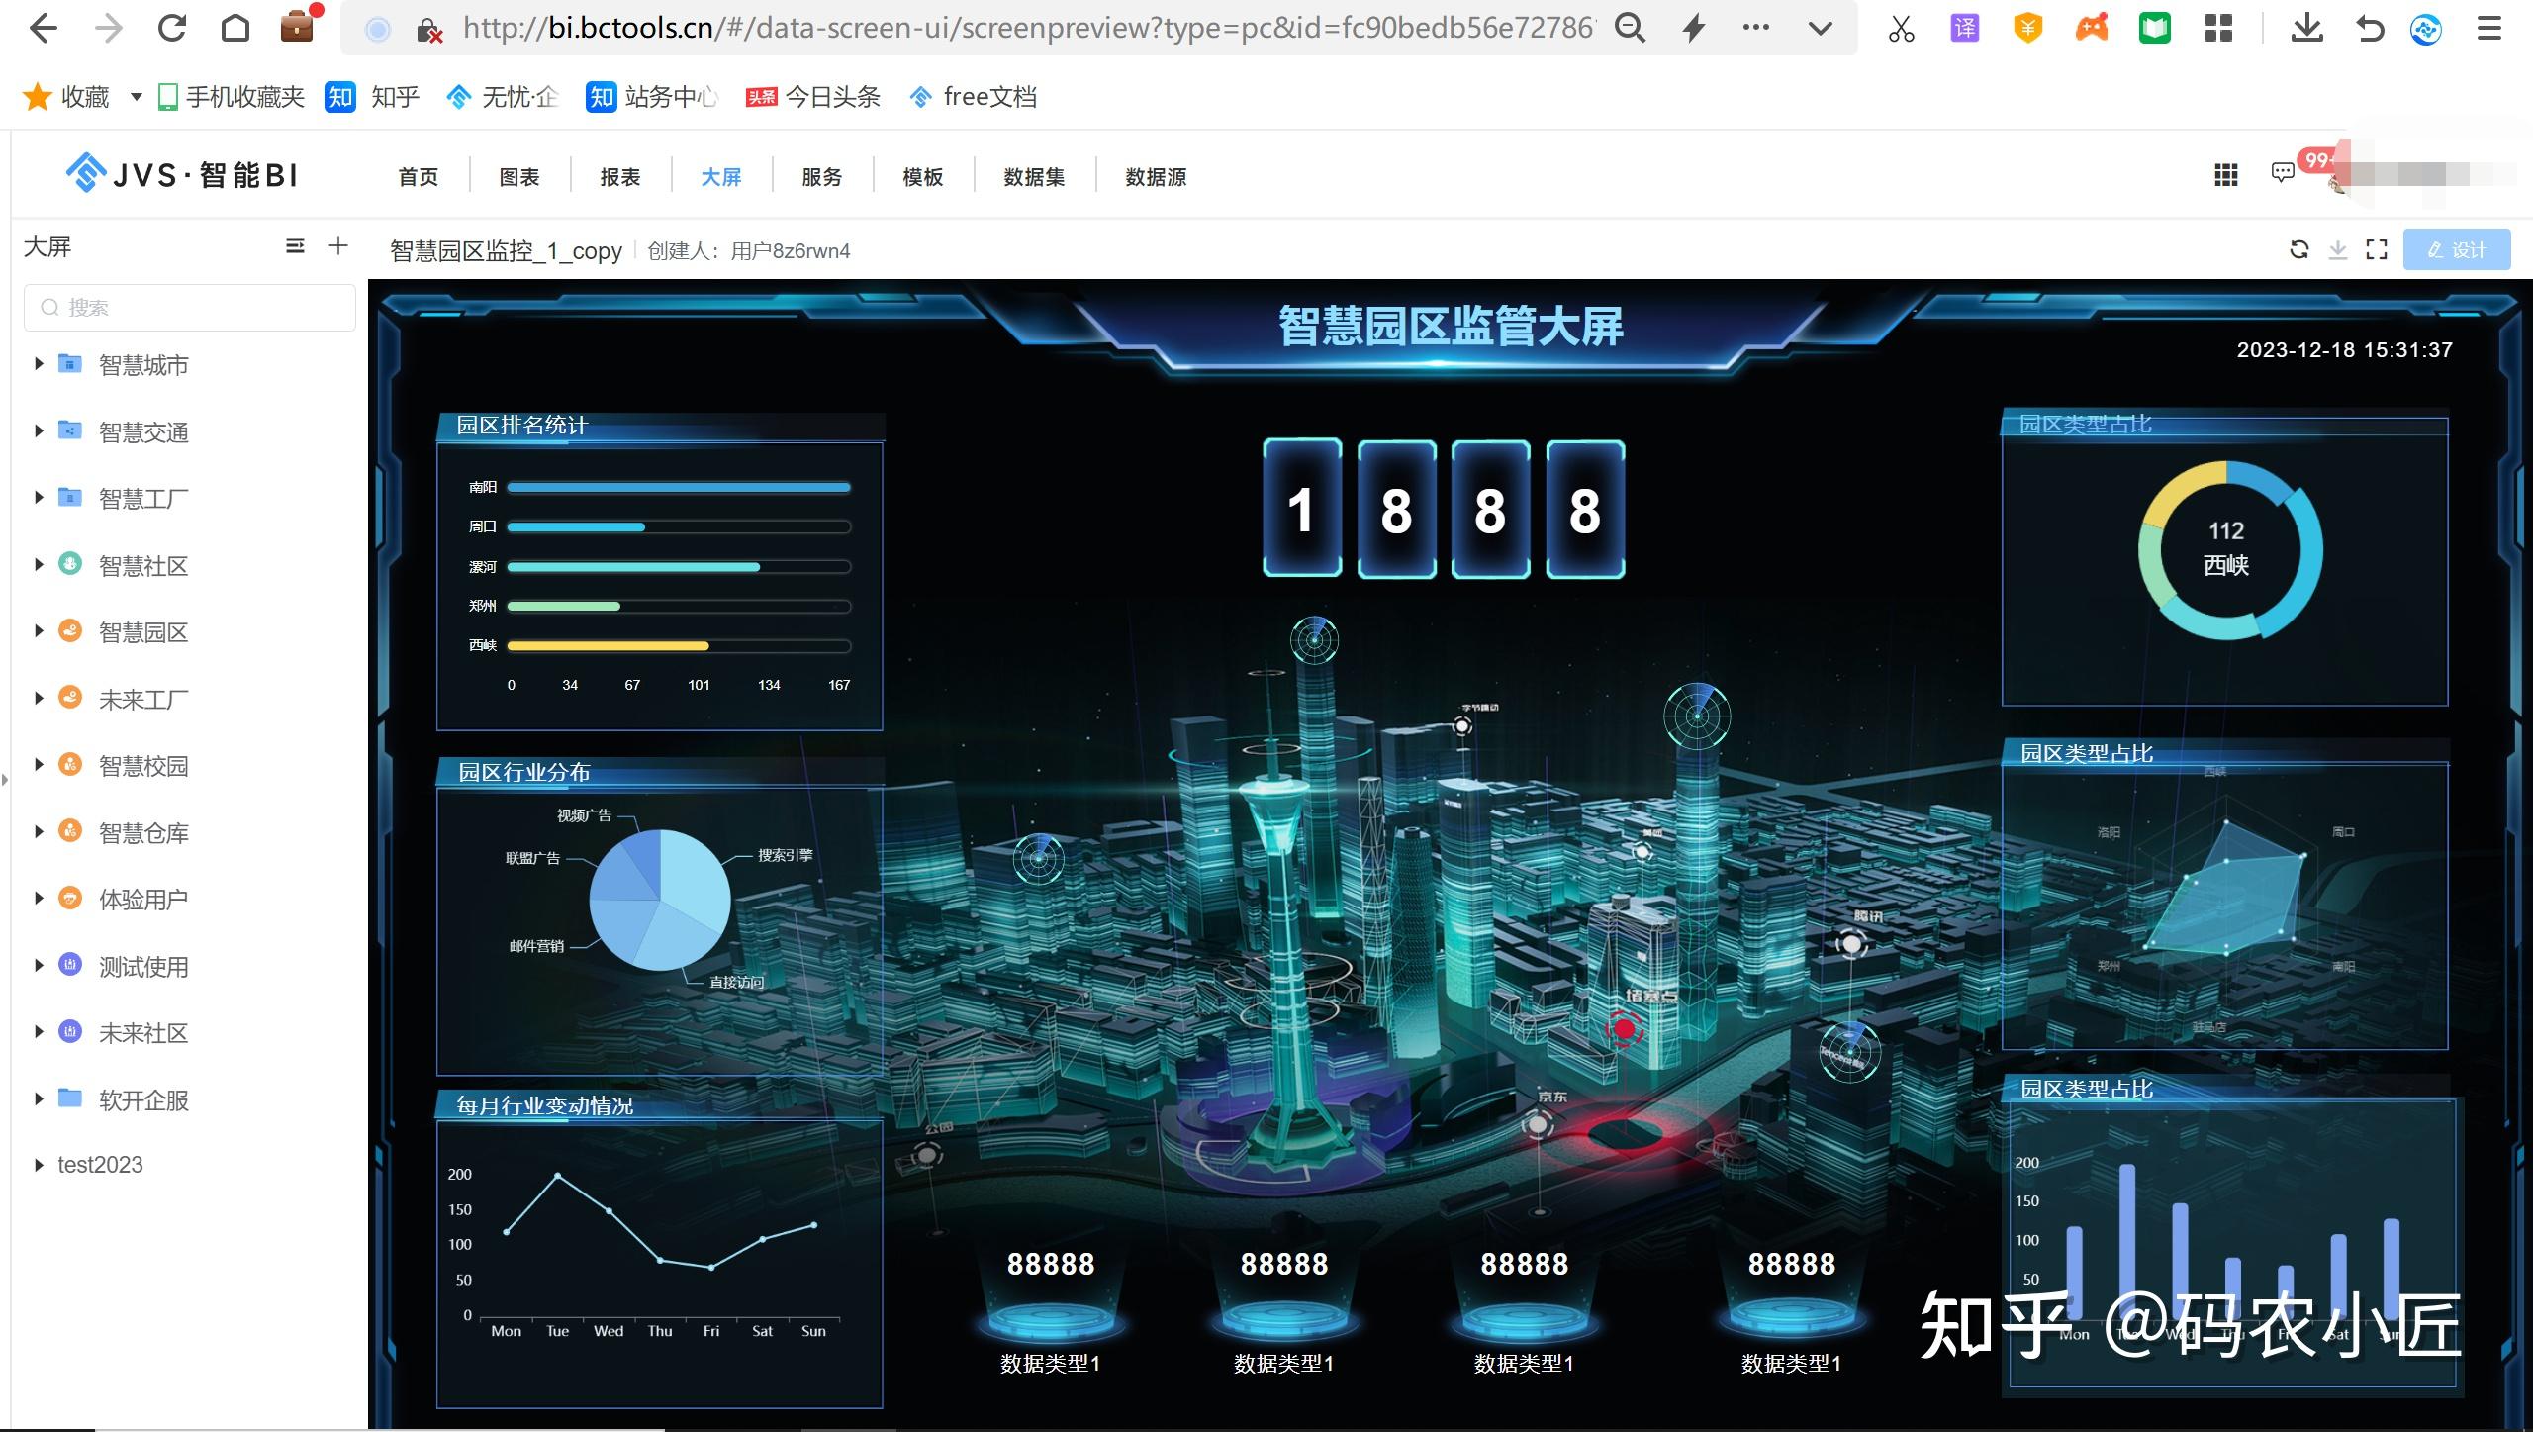Image resolution: width=2533 pixels, height=1432 pixels.
Task: Click inside the sidebar search field
Action: (188, 307)
